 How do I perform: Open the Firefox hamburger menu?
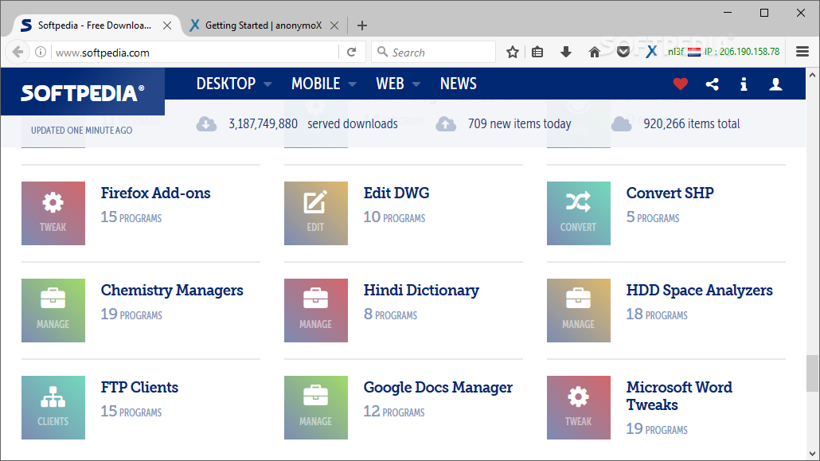[x=802, y=52]
